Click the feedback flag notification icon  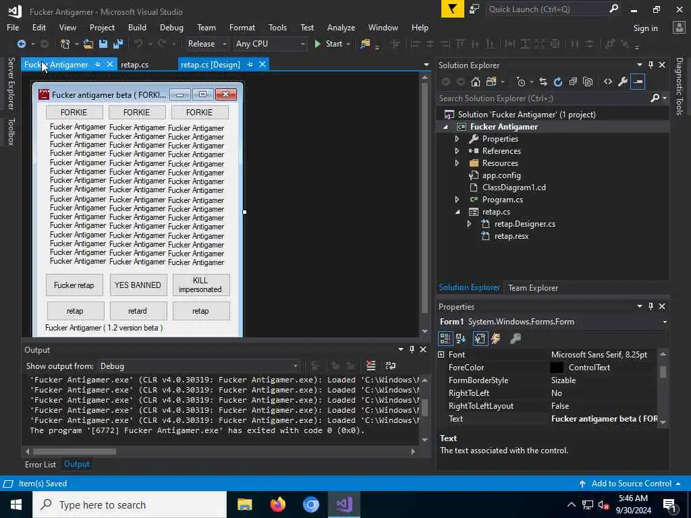point(453,9)
